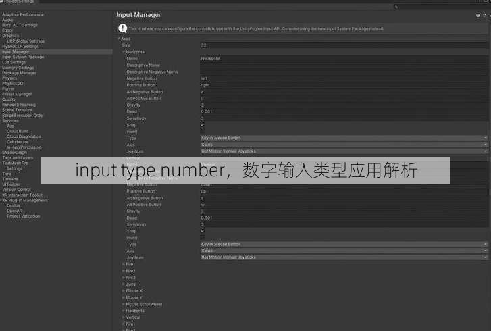Open URP Global Settings

26,41
